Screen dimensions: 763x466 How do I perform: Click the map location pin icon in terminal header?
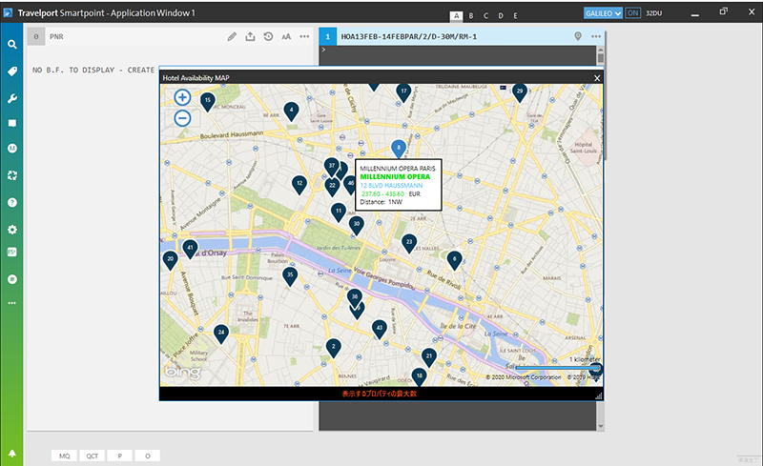(x=578, y=36)
